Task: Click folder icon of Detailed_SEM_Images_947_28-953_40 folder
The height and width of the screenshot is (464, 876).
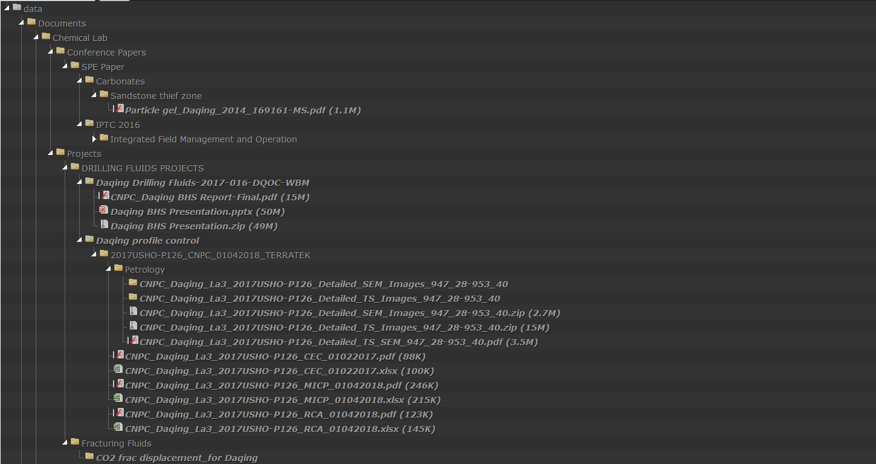Action: coord(133,282)
